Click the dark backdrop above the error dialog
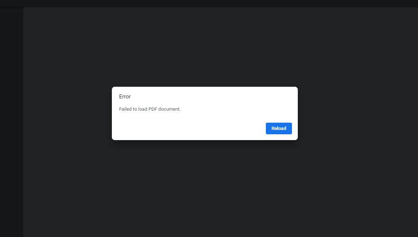The height and width of the screenshot is (237, 418). 205,47
